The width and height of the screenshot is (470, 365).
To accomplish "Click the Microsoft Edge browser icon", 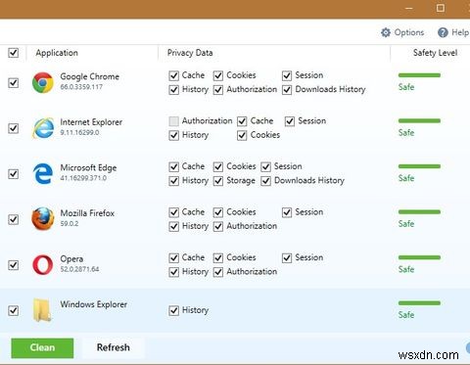I will [x=43, y=173].
